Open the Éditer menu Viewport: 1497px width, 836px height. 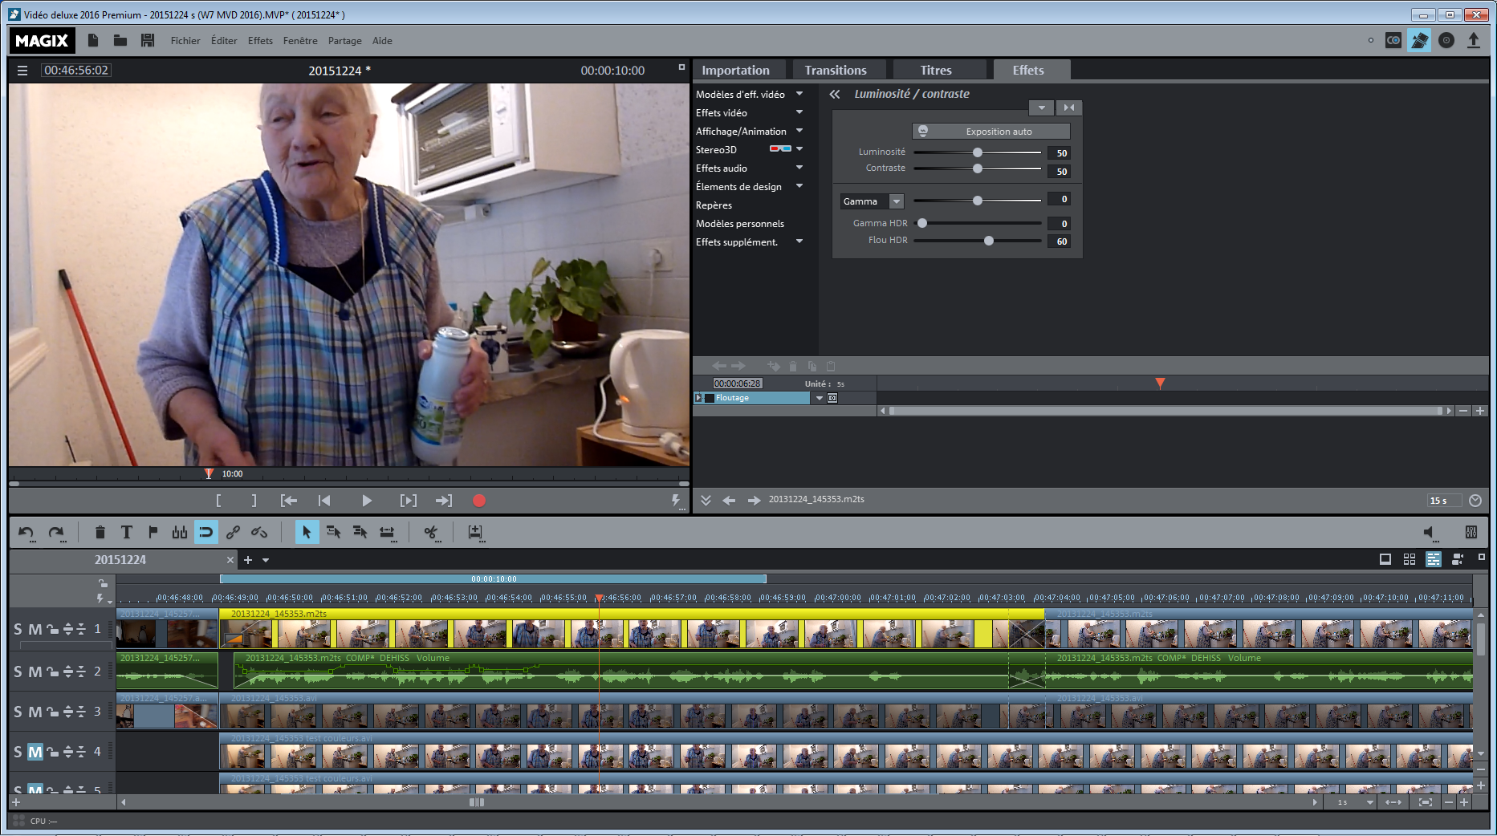tap(224, 40)
